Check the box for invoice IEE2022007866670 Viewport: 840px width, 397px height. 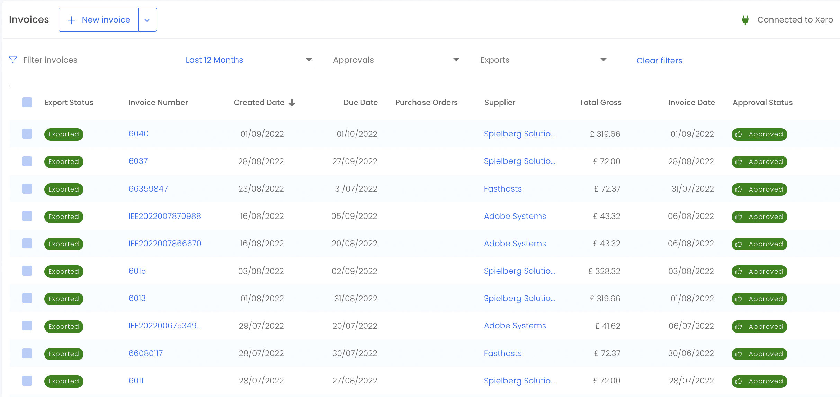click(27, 244)
